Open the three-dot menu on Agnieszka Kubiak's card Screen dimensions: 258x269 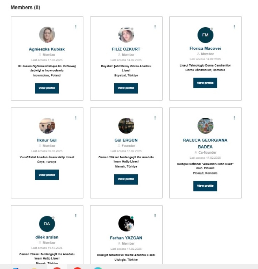(76, 27)
